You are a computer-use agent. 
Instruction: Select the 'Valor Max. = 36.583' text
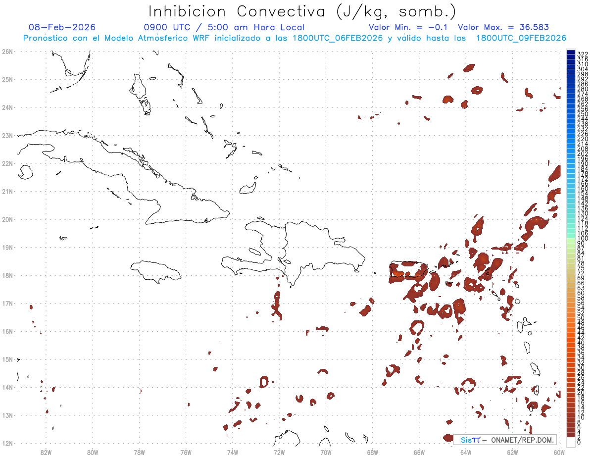[x=503, y=27]
